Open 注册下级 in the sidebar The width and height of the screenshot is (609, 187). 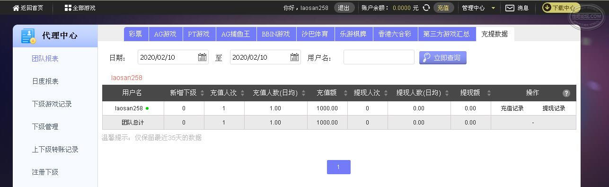[x=45, y=172]
